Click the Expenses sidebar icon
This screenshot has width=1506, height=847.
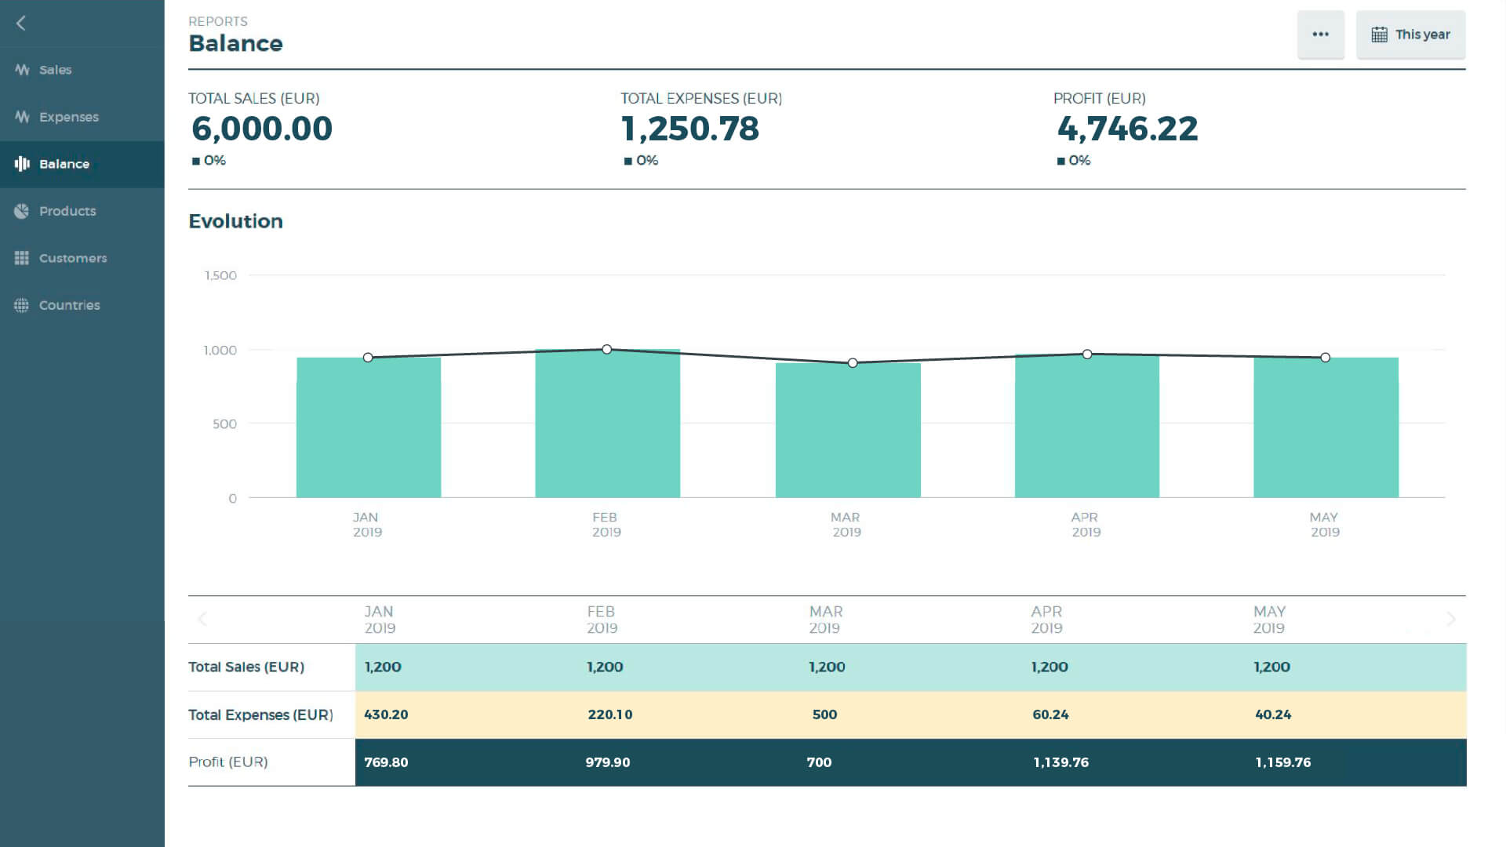22,117
